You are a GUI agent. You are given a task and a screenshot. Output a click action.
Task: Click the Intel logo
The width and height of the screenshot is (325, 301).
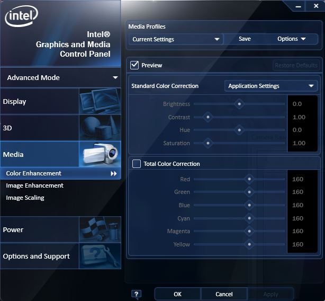click(x=21, y=16)
